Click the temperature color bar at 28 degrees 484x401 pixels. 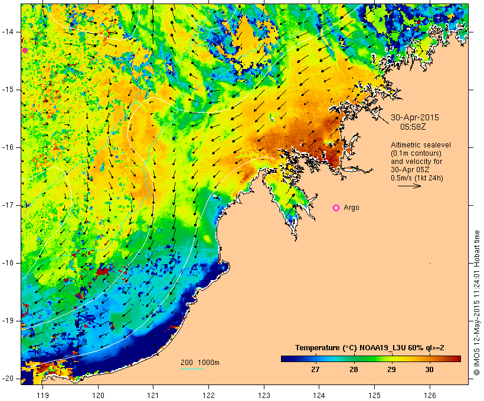354,359
